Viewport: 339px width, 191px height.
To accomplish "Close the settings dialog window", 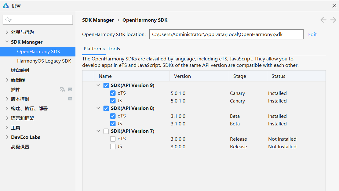I will tap(334, 6).
